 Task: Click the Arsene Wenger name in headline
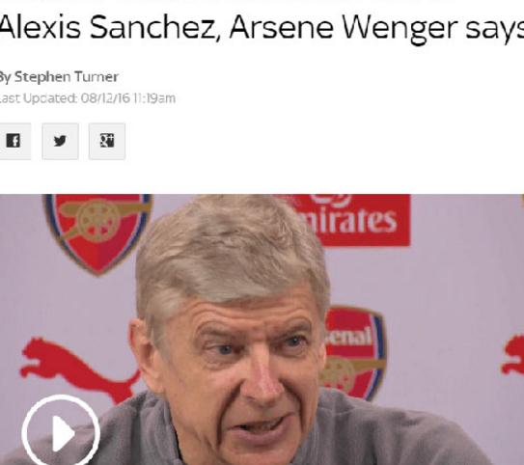pos(344,28)
